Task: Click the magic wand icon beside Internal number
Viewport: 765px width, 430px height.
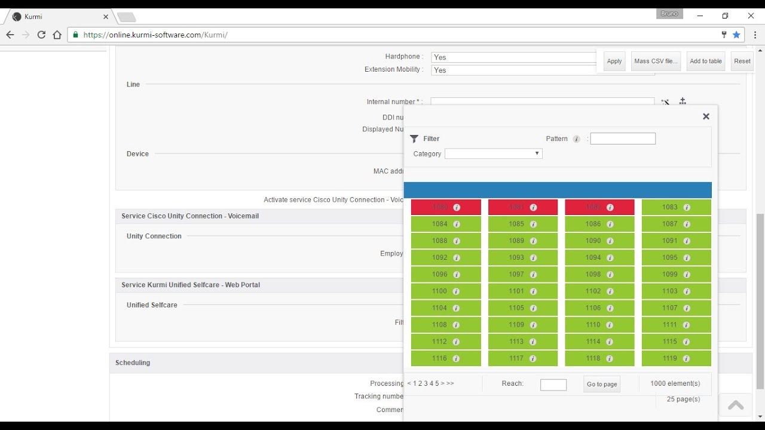Action: [x=665, y=102]
